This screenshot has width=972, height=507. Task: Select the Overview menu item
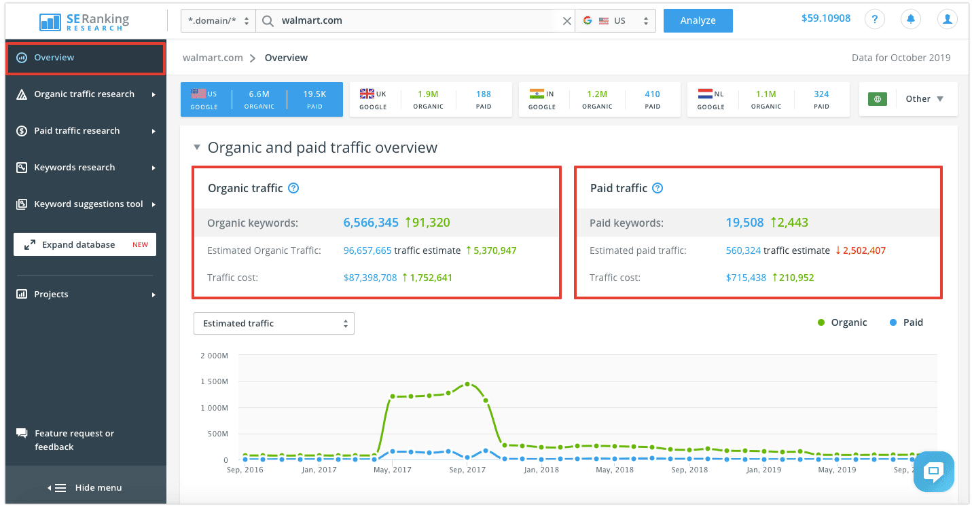[x=86, y=58]
